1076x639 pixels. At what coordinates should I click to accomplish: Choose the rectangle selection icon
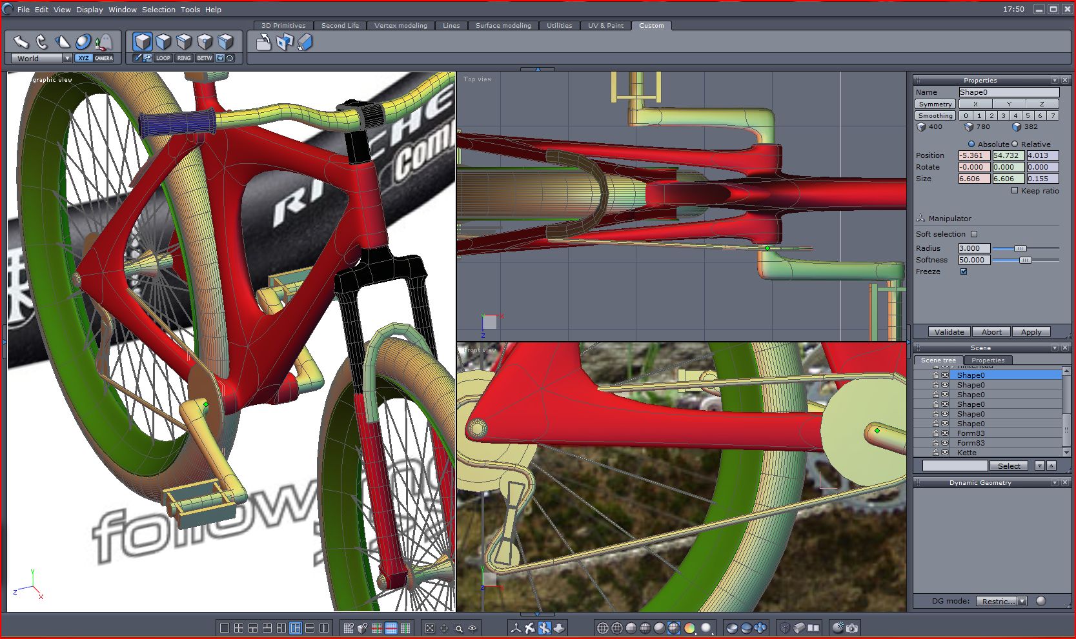coord(220,58)
